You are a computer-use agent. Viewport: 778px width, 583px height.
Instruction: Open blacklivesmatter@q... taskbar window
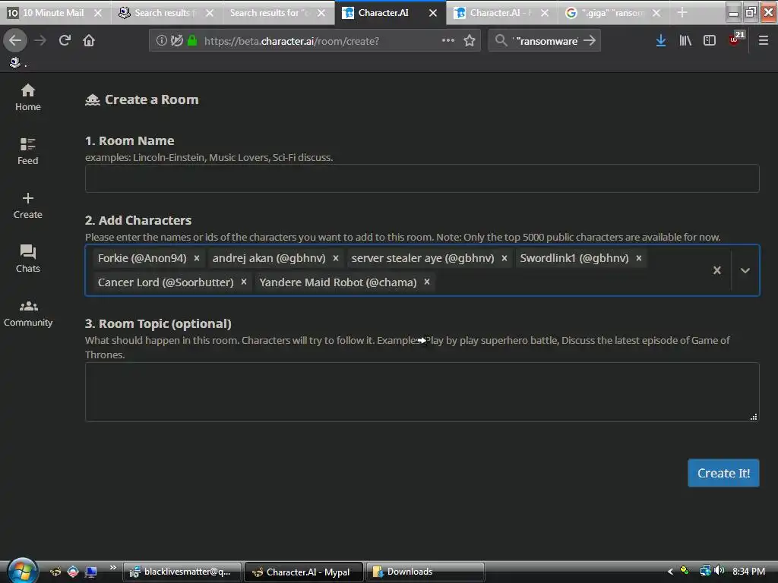182,572
